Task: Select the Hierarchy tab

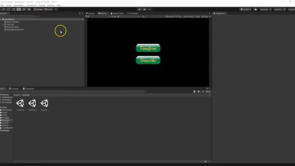Action: click(4, 13)
